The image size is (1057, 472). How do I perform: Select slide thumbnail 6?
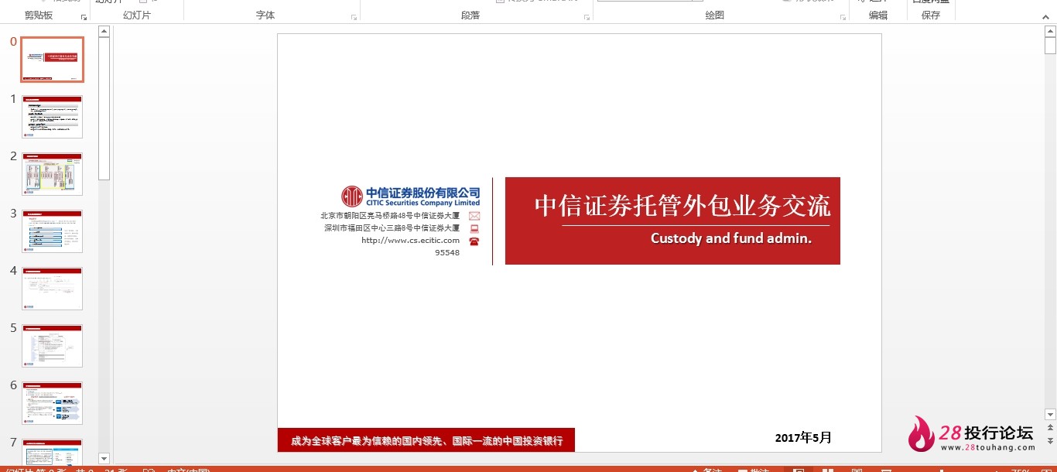[x=52, y=403]
